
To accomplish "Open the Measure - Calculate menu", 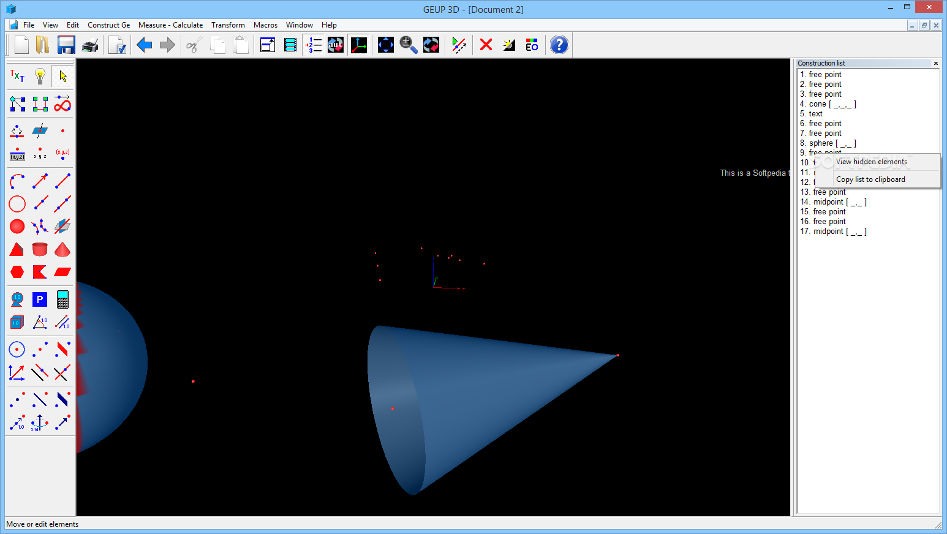I will [x=170, y=25].
